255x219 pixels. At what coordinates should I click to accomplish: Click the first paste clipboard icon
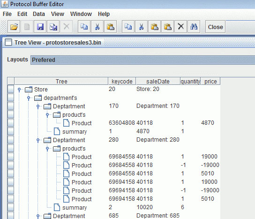[x=110, y=27]
